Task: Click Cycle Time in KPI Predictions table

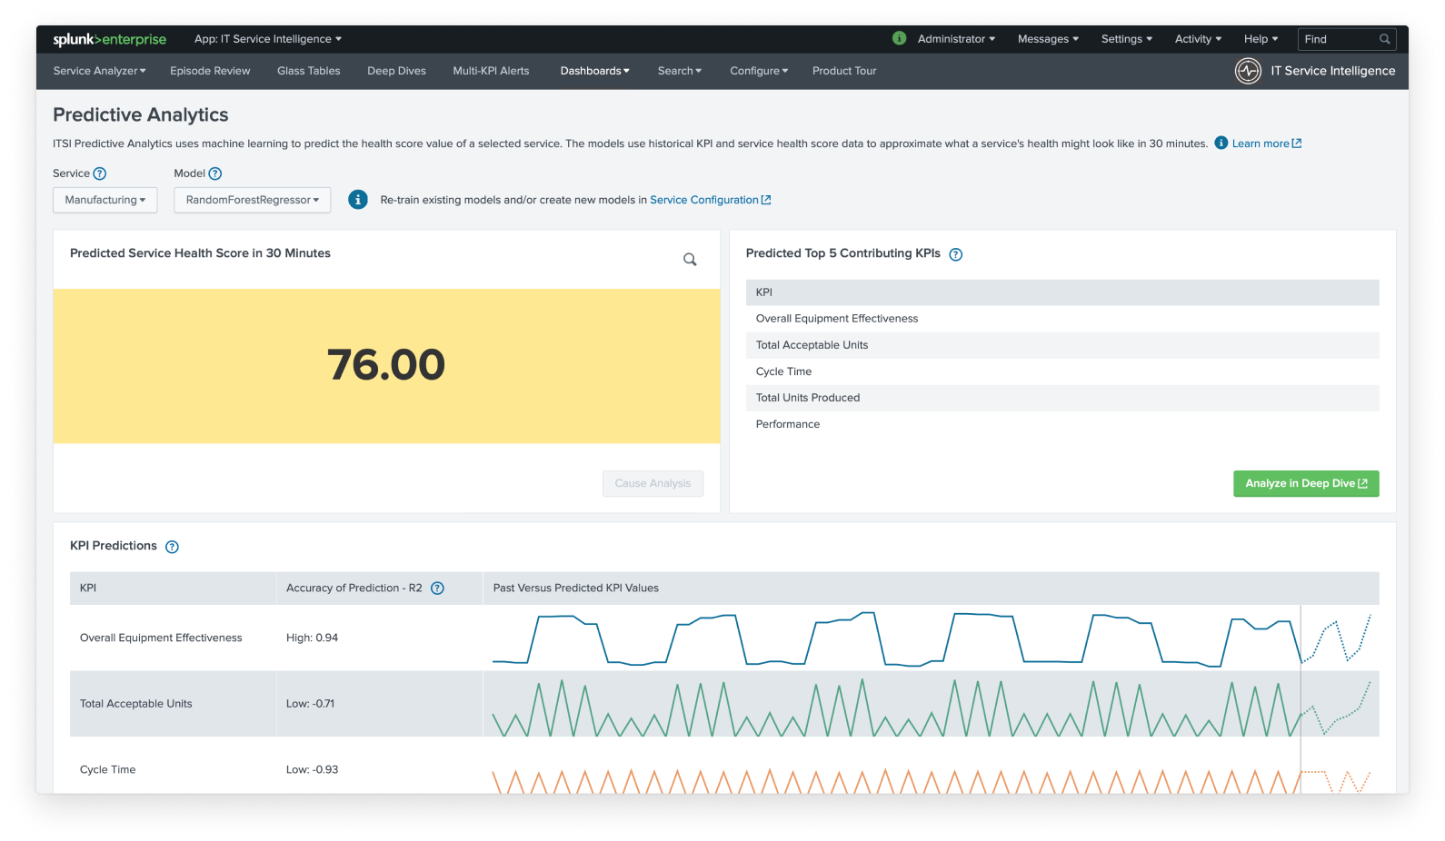Action: point(107,769)
